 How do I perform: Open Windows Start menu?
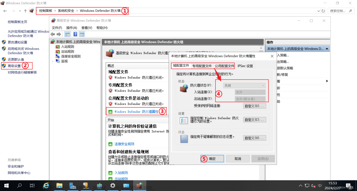point(6,186)
